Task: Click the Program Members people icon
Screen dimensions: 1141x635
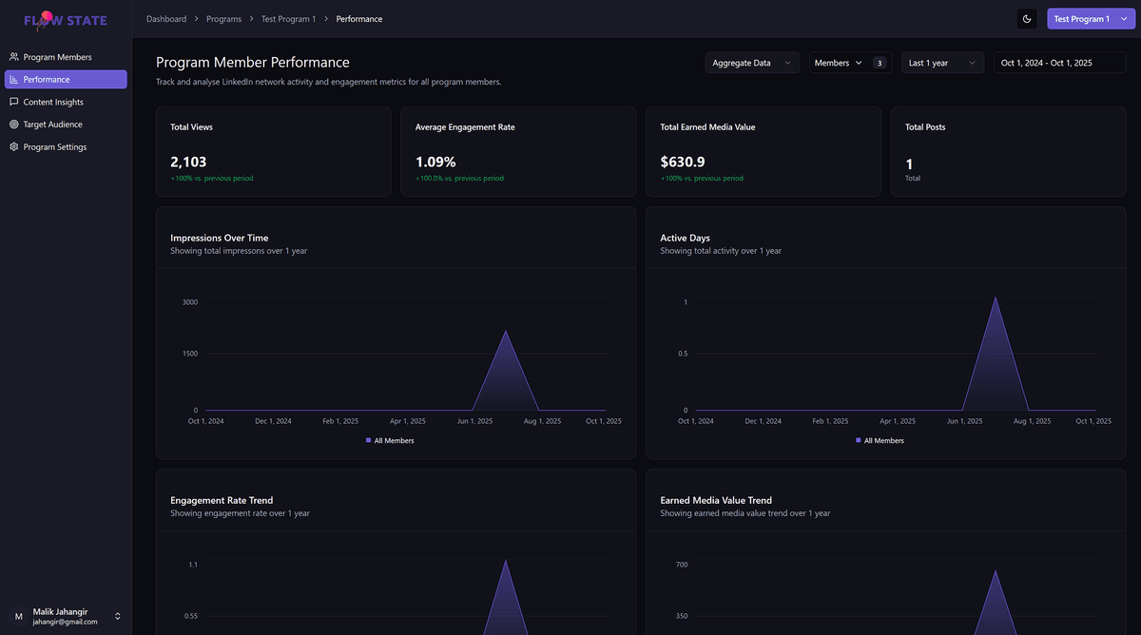Action: [14, 57]
